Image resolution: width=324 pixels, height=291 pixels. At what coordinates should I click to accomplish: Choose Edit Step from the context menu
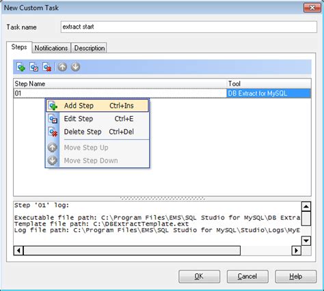97,119
